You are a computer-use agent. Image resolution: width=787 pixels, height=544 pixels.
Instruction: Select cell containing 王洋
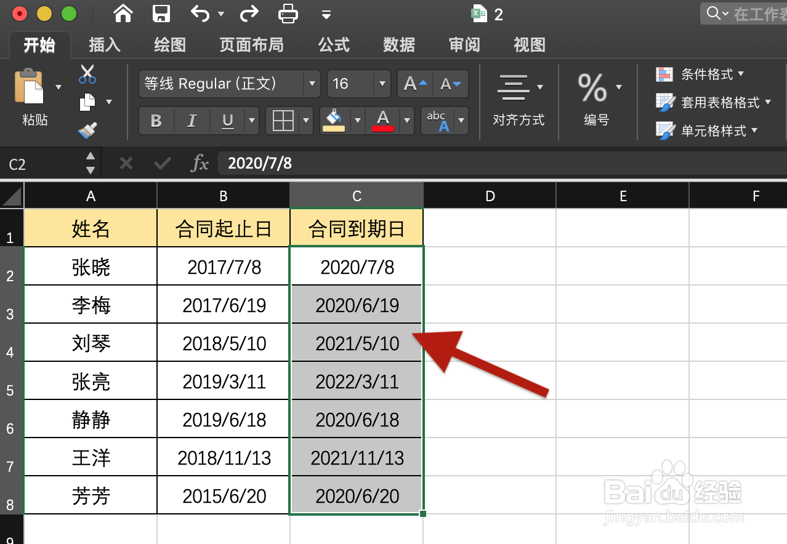pyautogui.click(x=91, y=458)
